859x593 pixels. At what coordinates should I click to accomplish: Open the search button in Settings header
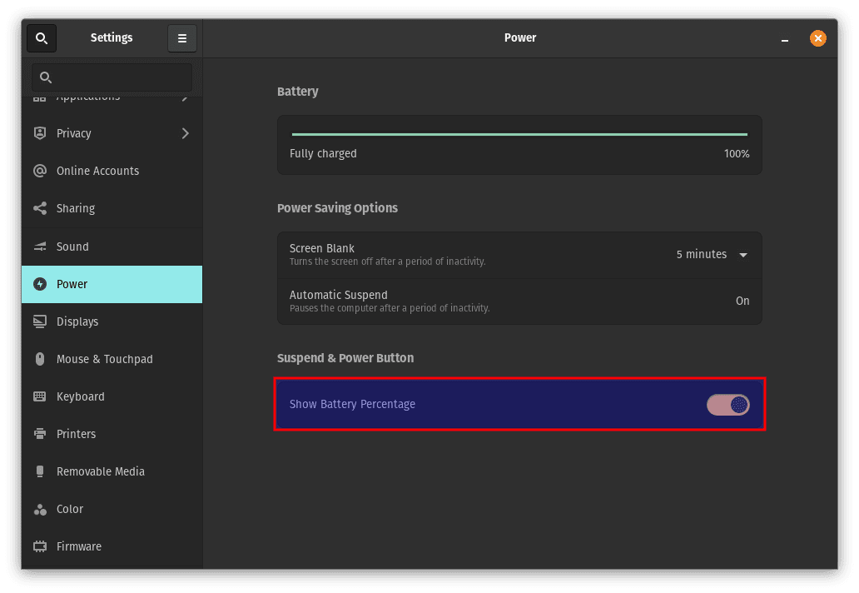(x=42, y=38)
